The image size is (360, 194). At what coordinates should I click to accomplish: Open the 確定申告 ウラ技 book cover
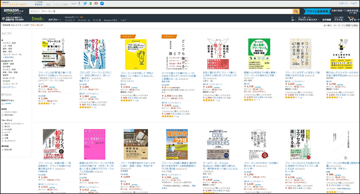pos(177,144)
